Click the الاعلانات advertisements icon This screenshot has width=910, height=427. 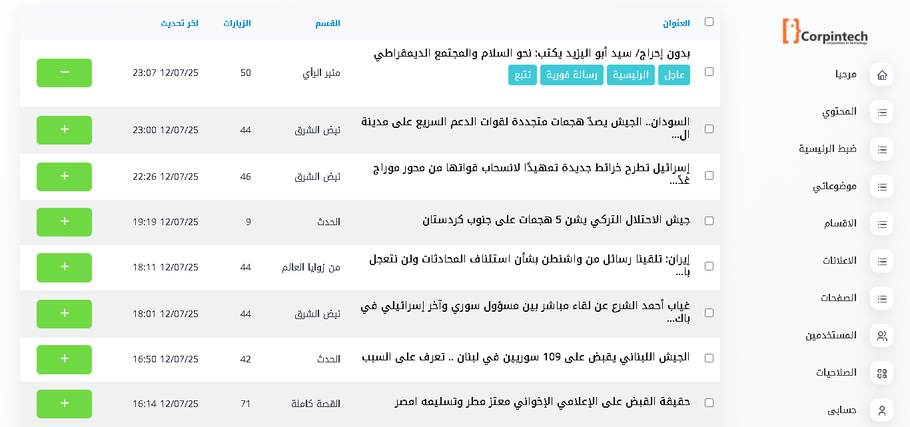tap(881, 261)
